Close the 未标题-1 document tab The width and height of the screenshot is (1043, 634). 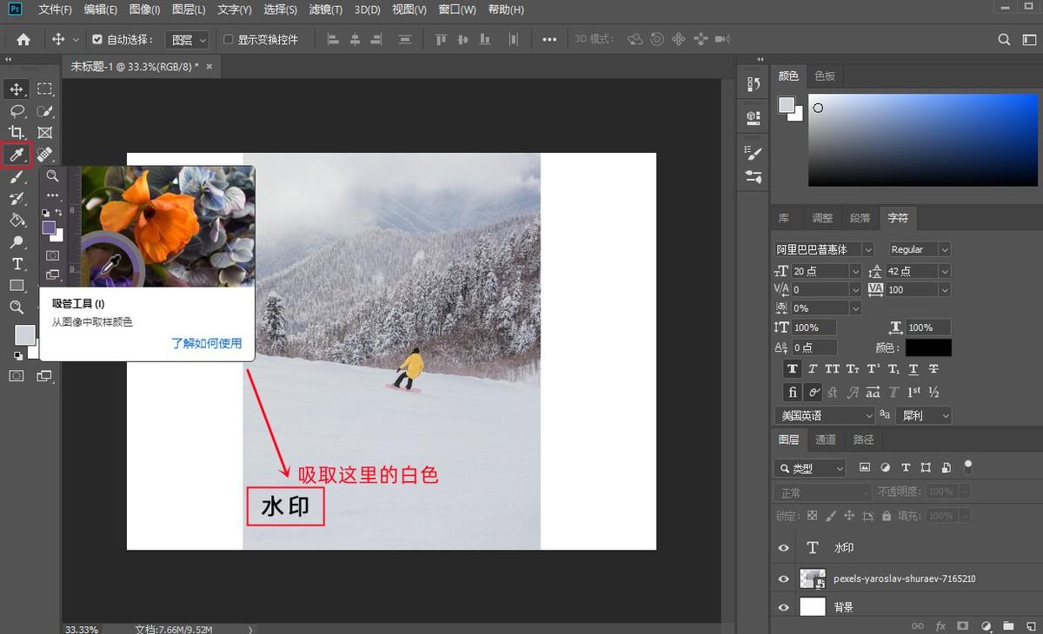(209, 66)
